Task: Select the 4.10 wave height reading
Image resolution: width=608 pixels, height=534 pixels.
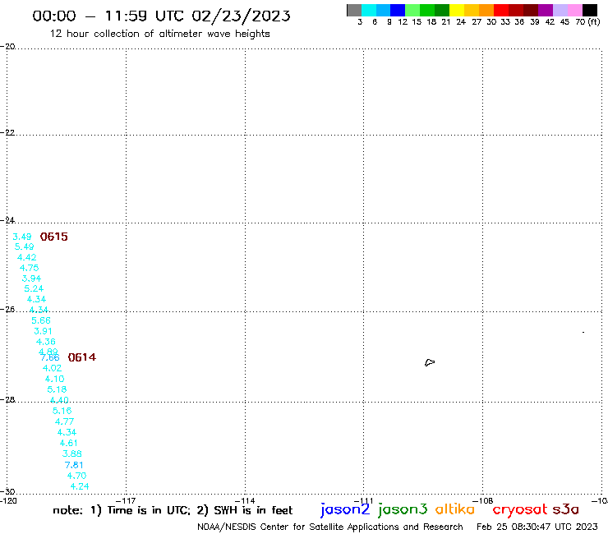Action: click(55, 379)
